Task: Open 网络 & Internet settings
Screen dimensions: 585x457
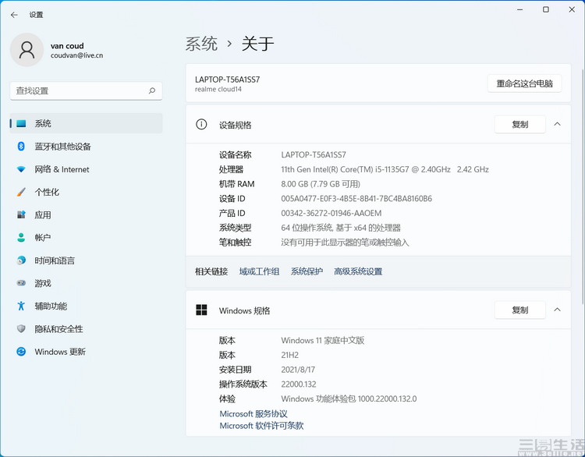Action: tap(86, 169)
